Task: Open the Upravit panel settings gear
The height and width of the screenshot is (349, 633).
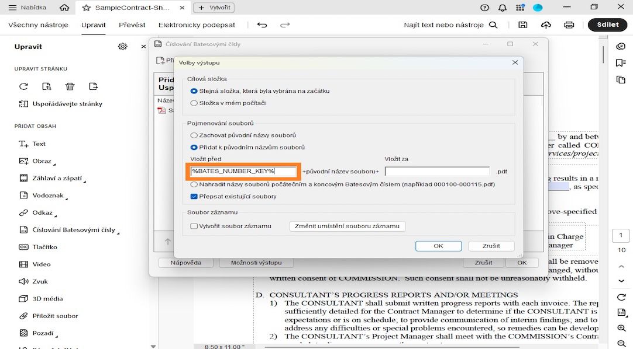Action: pyautogui.click(x=123, y=47)
